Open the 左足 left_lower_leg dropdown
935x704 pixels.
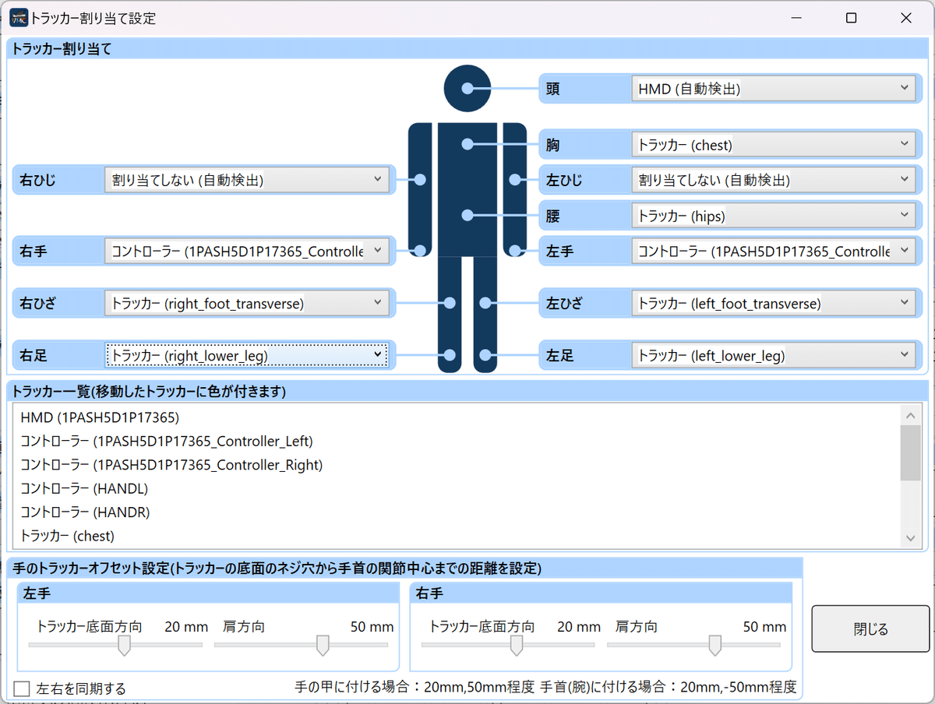point(774,355)
